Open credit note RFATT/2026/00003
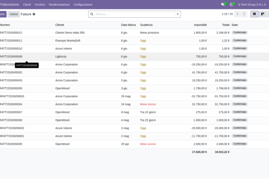This screenshot has height=179, width=269. (x=12, y=96)
